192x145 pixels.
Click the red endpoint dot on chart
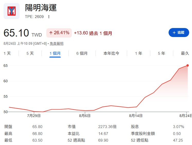(187, 66)
